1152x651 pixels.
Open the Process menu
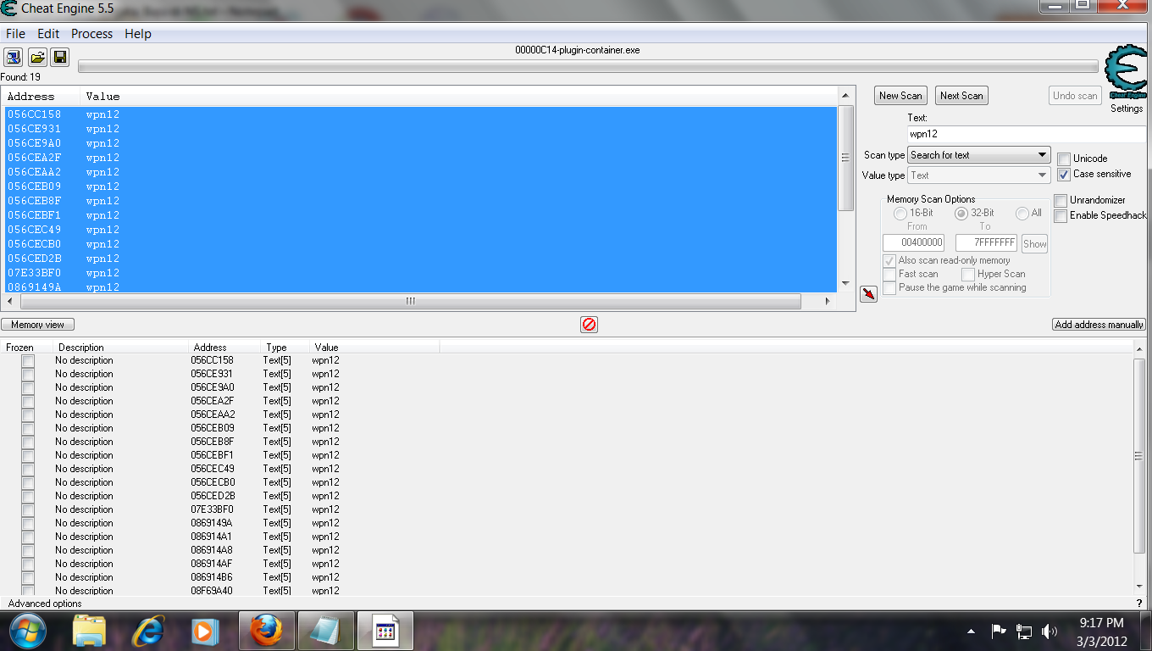click(x=91, y=34)
